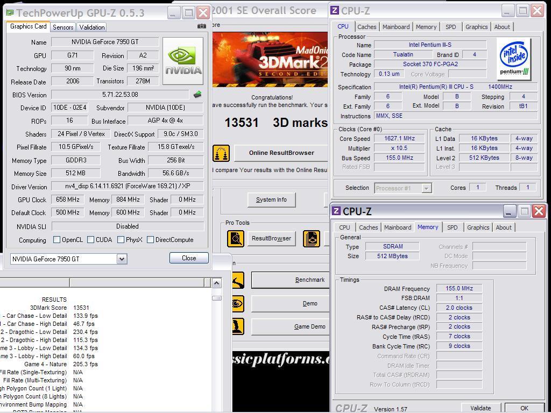Image resolution: width=551 pixels, height=413 pixels.
Task: Select SPD tab in lower CPU-Z window
Action: tap(452, 227)
